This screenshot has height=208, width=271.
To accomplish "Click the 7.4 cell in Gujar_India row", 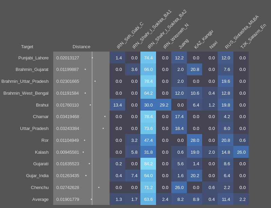I will click(133, 175).
